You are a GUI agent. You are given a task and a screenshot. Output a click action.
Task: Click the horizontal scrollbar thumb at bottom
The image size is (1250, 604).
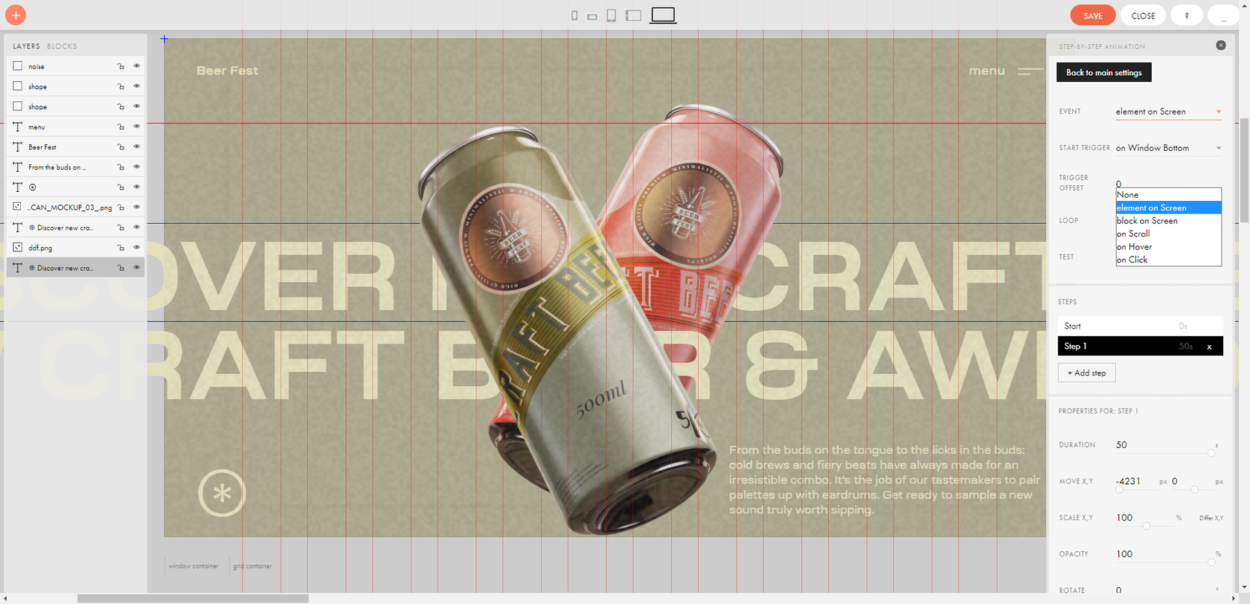pos(193,598)
